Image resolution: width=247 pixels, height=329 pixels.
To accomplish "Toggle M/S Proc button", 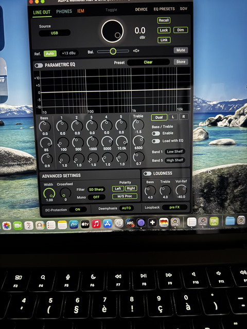I will pos(125,196).
